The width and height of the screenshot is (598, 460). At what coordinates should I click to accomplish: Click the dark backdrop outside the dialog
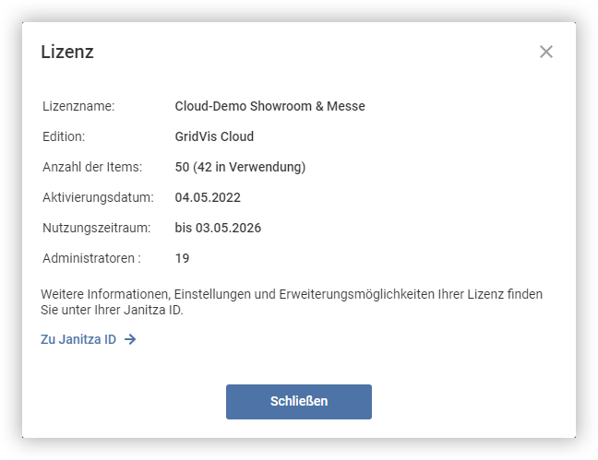(9, 230)
